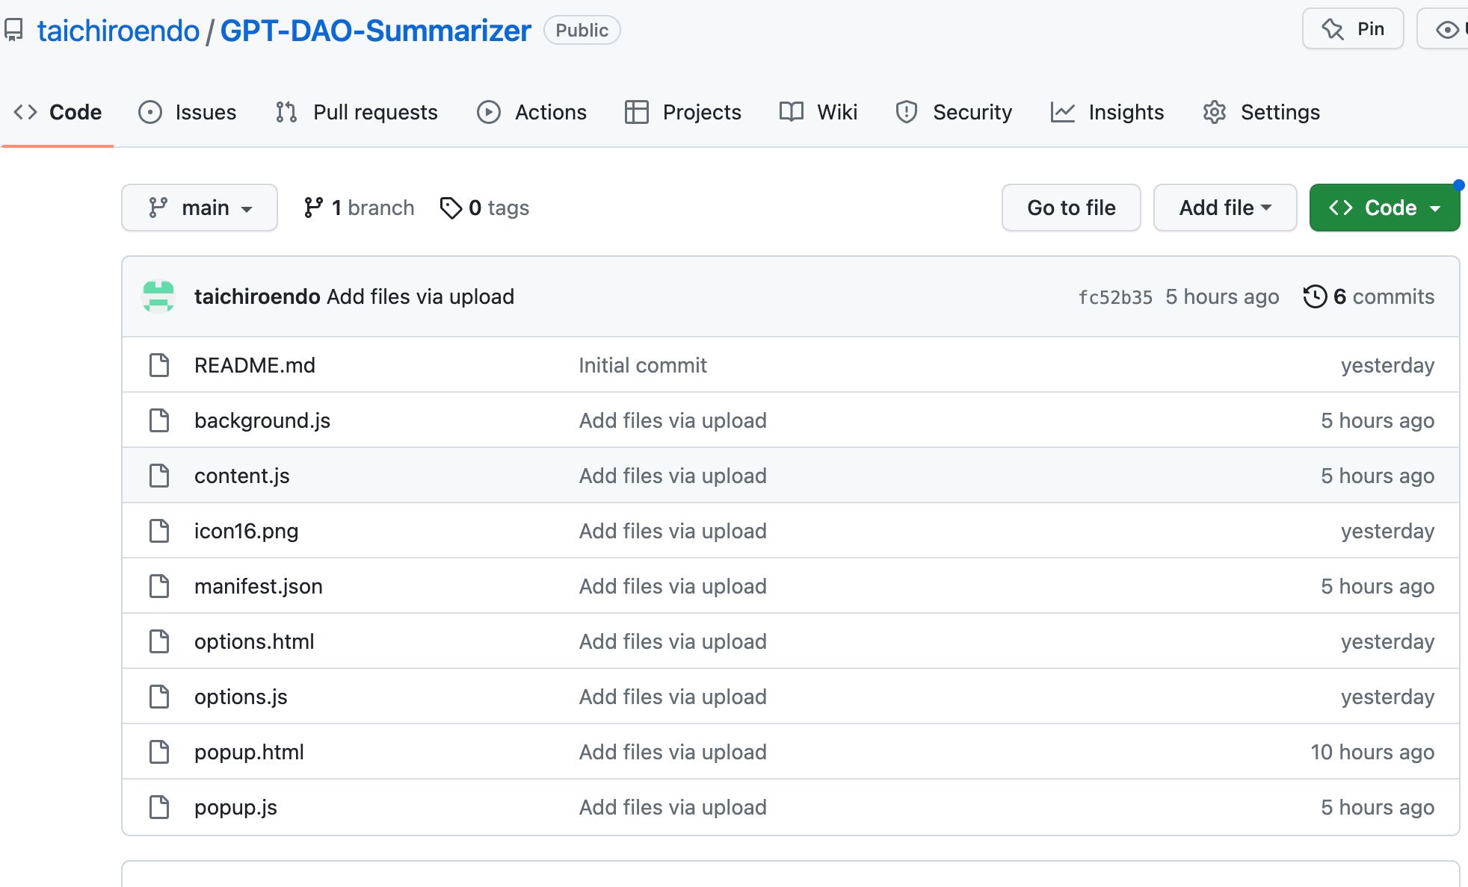Open the content.js file
Screen dimensions: 1468x887
242,476
